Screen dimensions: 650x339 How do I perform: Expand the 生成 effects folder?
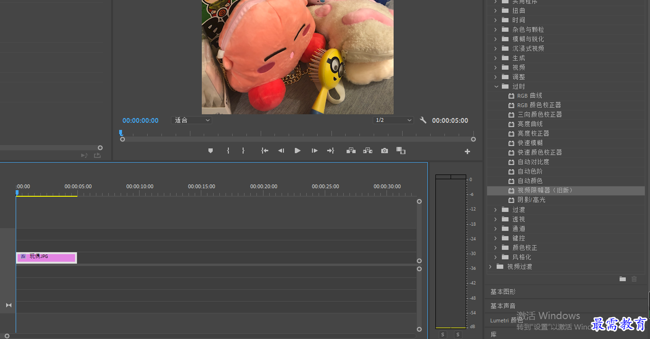point(495,58)
